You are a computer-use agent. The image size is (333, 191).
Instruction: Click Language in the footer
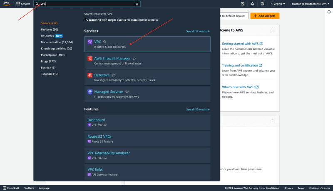coord(44,188)
